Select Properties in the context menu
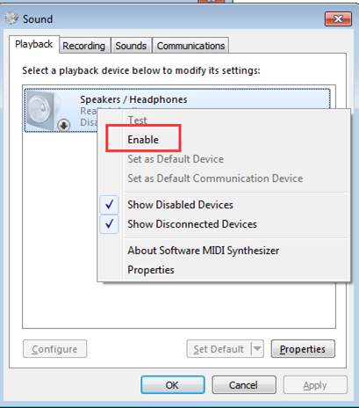 point(151,270)
